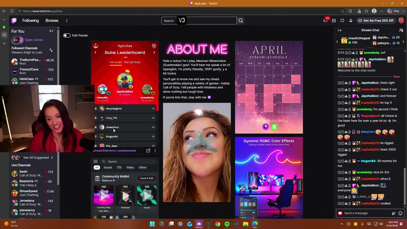Open the Kick sidebar tab icon

[4, 27]
